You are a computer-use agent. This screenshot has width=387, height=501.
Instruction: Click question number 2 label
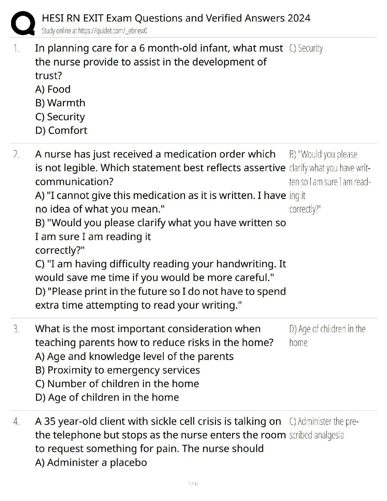(16, 154)
